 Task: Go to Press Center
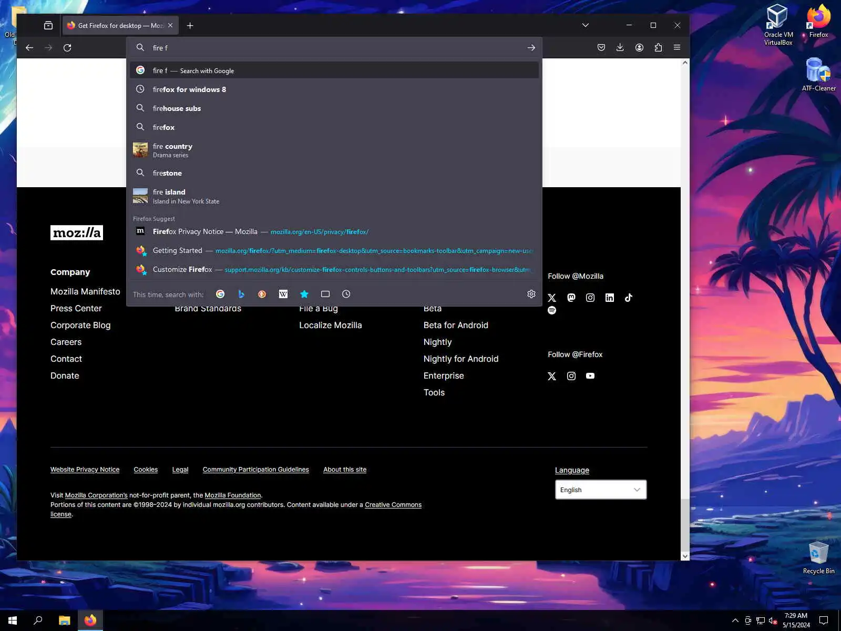click(76, 308)
